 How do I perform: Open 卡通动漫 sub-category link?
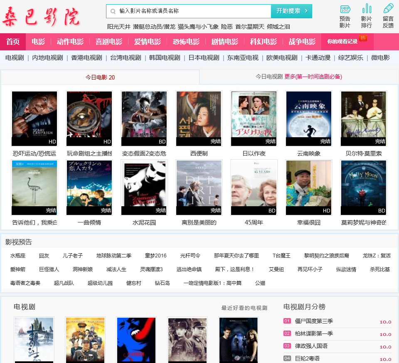click(318, 58)
